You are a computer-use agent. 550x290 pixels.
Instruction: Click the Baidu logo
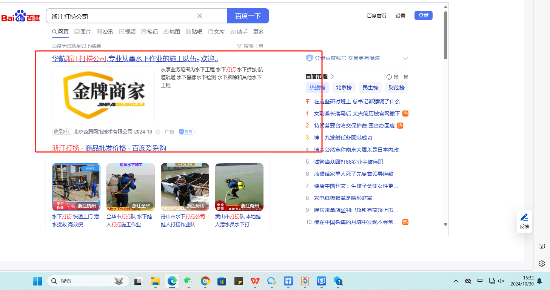[x=21, y=16]
